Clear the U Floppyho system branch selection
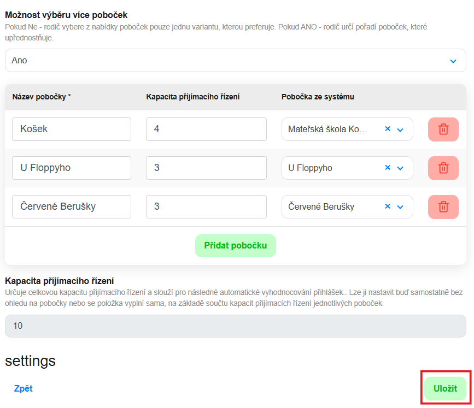 [388, 168]
